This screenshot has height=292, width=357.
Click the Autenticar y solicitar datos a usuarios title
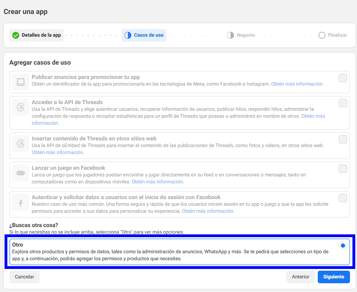click(126, 197)
